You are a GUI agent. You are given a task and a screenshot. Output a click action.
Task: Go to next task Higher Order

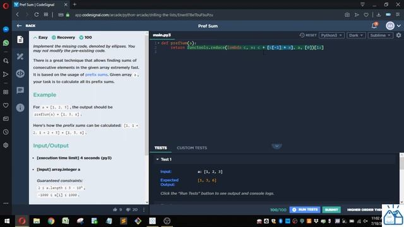pos(364,210)
